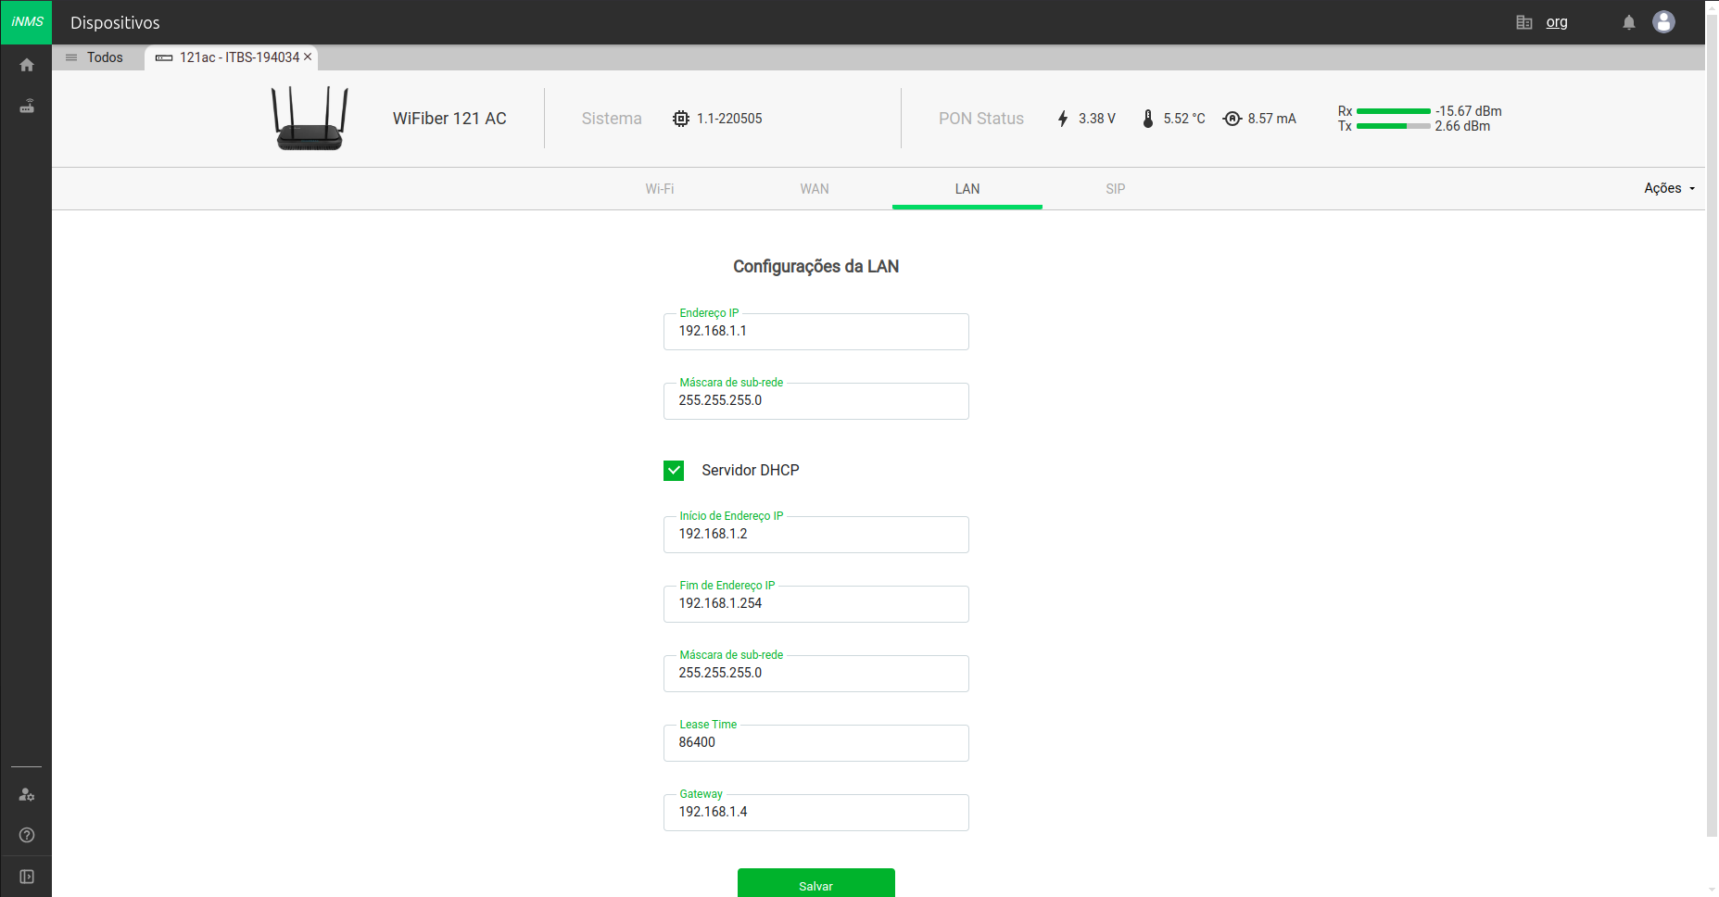Click the 5.52 °C temperature value
Viewport: 1719px width, 897px height.
point(1184,119)
